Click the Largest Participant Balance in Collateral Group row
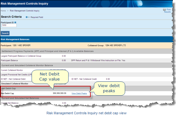The height and width of the screenshot is (119, 176). 86,56
